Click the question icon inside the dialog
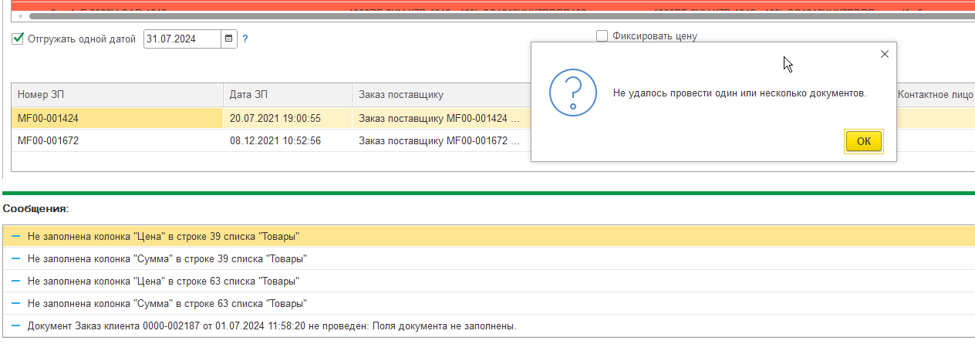The image size is (975, 344). point(572,93)
